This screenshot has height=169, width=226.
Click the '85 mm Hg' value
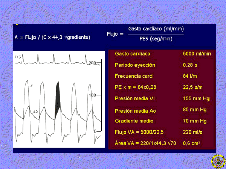tap(195, 110)
